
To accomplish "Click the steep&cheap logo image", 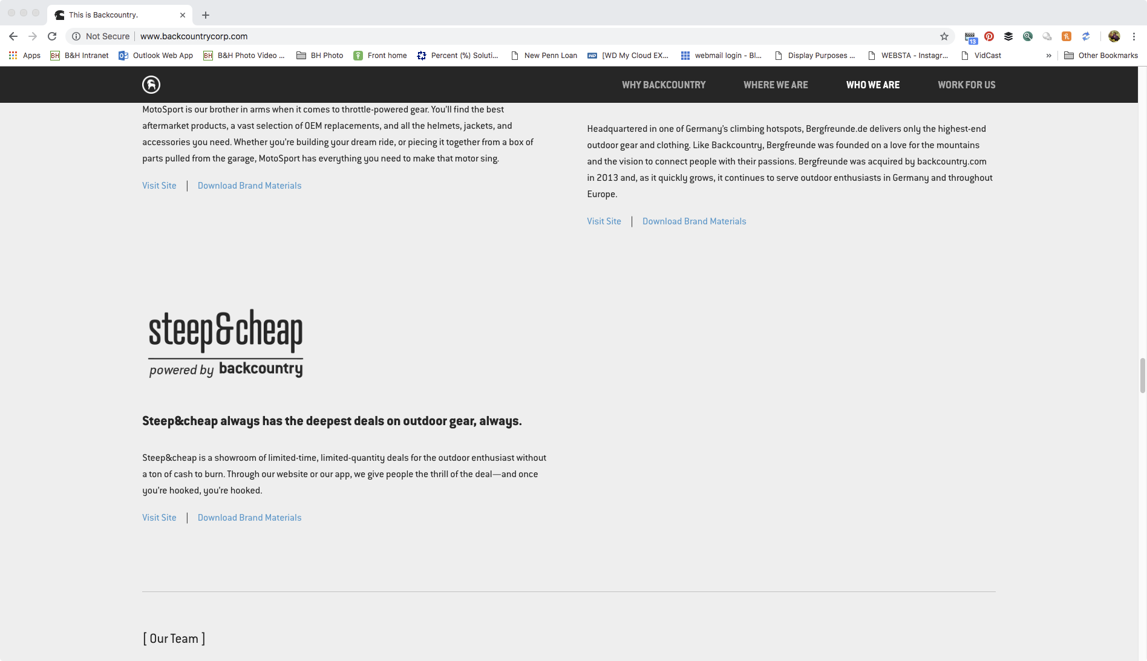I will [226, 343].
